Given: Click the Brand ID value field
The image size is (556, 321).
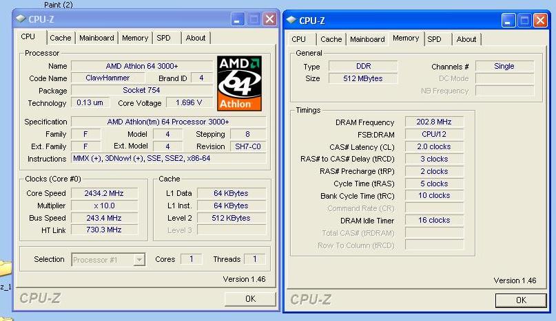Looking at the screenshot, I should pyautogui.click(x=201, y=78).
